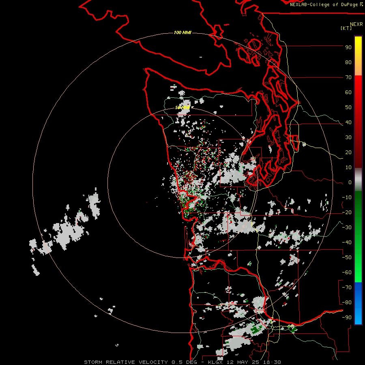Click the 50 NMI range ring label
The height and width of the screenshot is (365, 365).
[182, 107]
